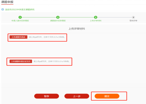Select step 2 circle 课题基本信息填报
The image size is (146, 104).
click(x=58, y=17)
